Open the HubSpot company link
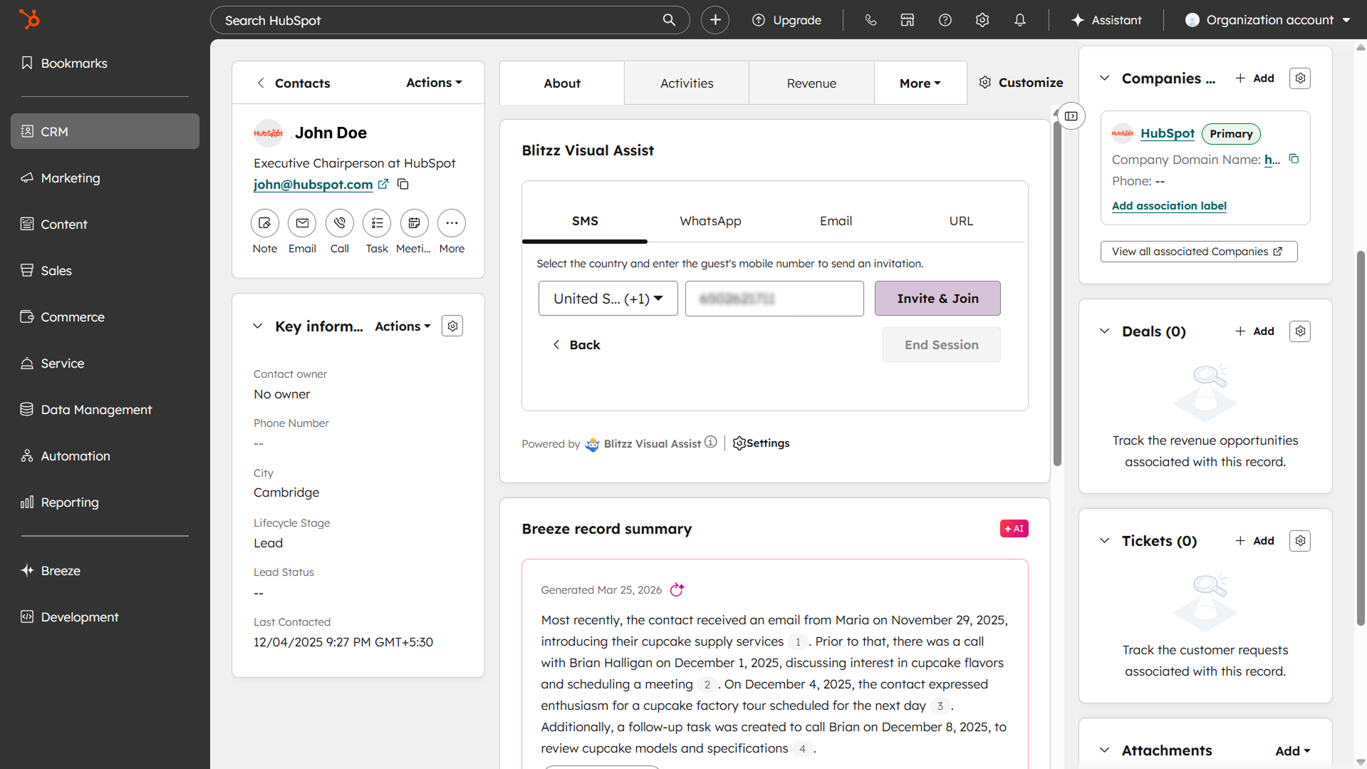Screen dimensions: 1367x769 tap(1167, 133)
